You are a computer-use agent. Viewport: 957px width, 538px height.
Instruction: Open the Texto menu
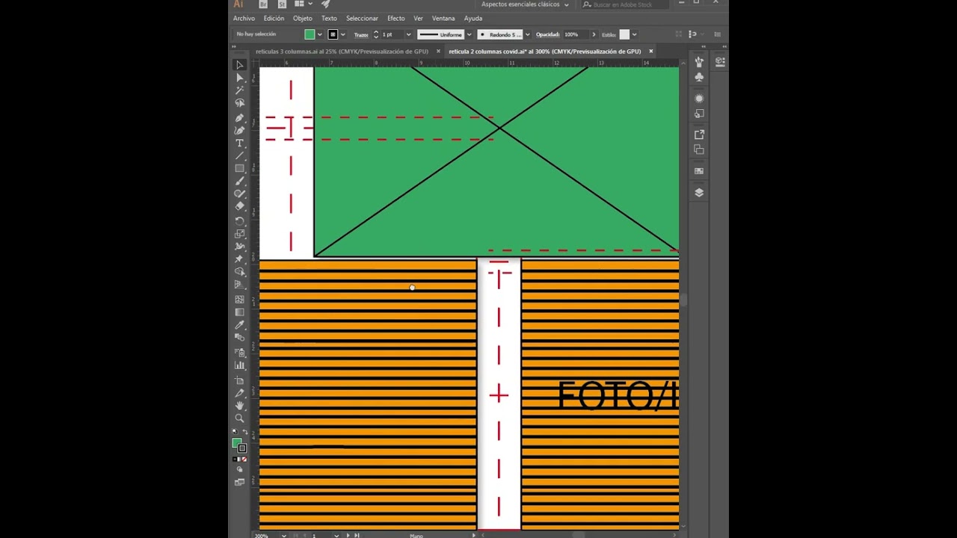(x=329, y=18)
